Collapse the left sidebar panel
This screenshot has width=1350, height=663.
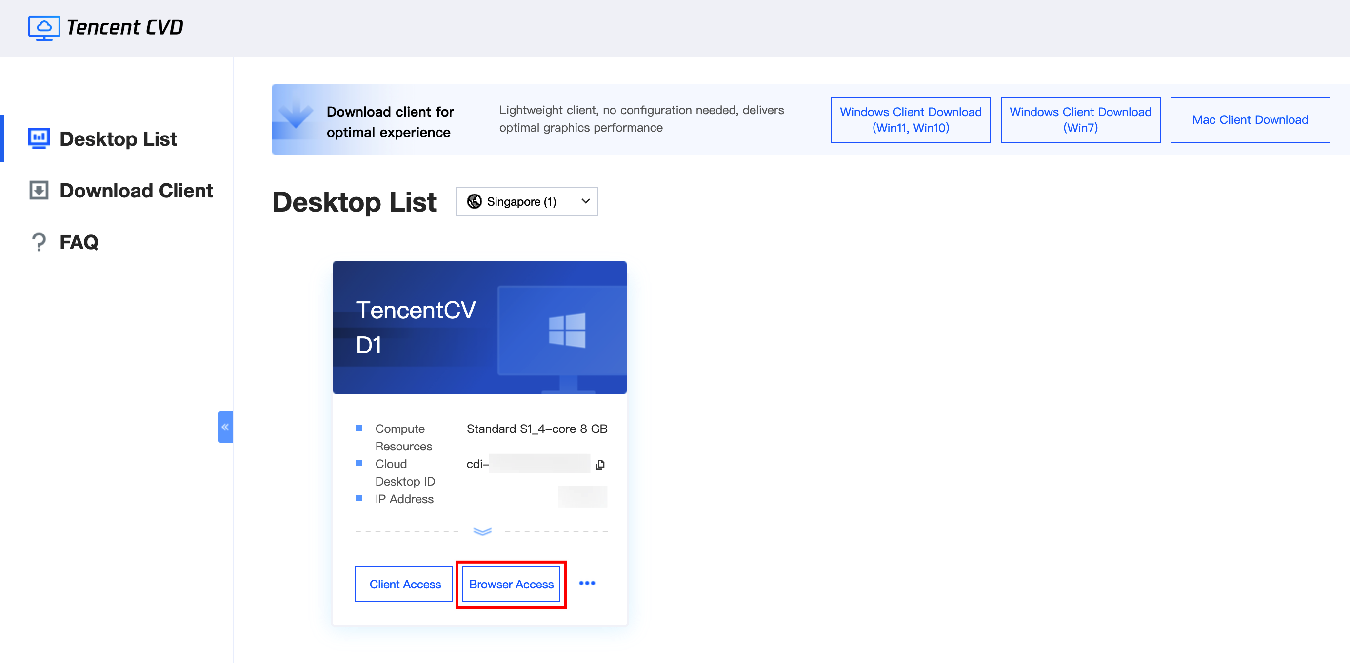click(225, 427)
